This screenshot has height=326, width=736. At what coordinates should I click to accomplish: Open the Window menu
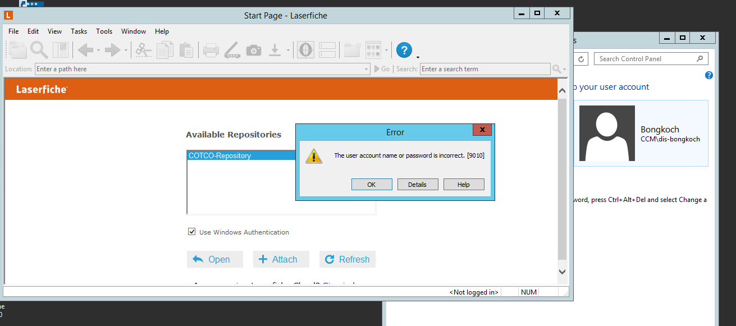coord(134,31)
